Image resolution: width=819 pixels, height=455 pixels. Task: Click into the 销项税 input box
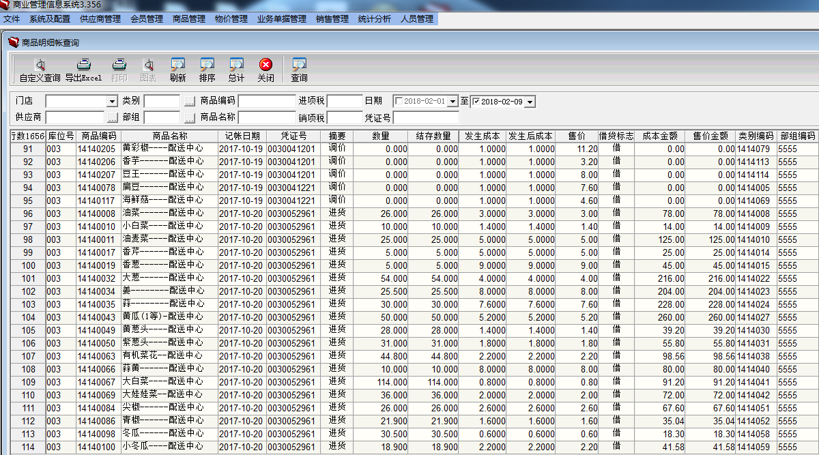coord(345,117)
